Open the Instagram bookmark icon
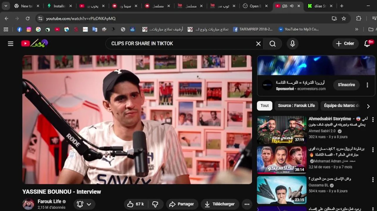Viewport: 377px width, 211px height. pyautogui.click(x=29, y=29)
